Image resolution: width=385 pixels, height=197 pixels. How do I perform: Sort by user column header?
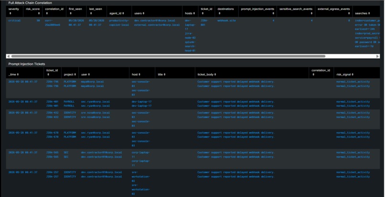pos(86,74)
